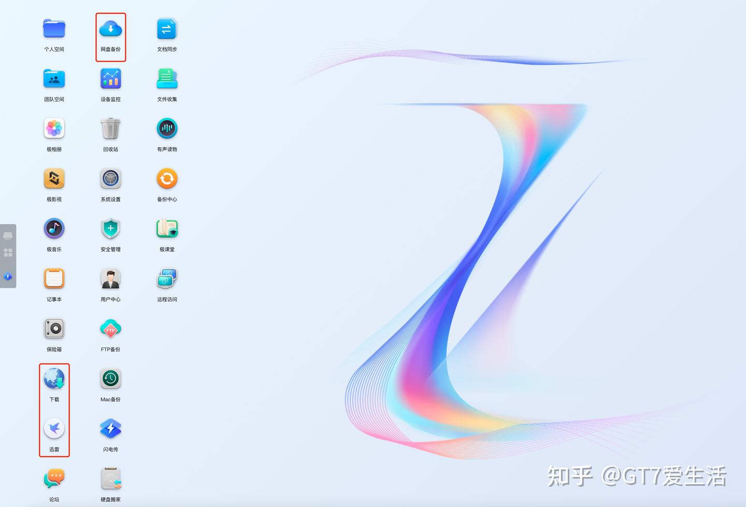This screenshot has height=507, width=746.
Task: Open the 设备监控 device monitor
Action: pyautogui.click(x=110, y=78)
